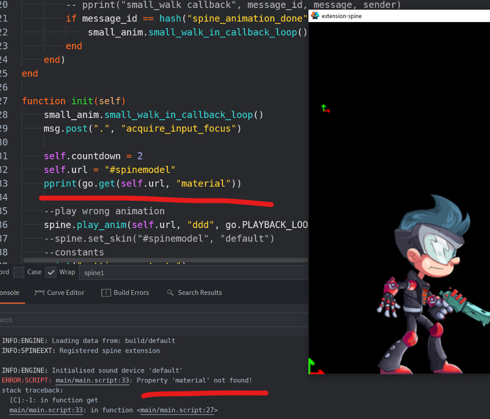Image resolution: width=490 pixels, height=419 pixels.
Task: Toggle the Case checkbox
Action: coord(19,272)
